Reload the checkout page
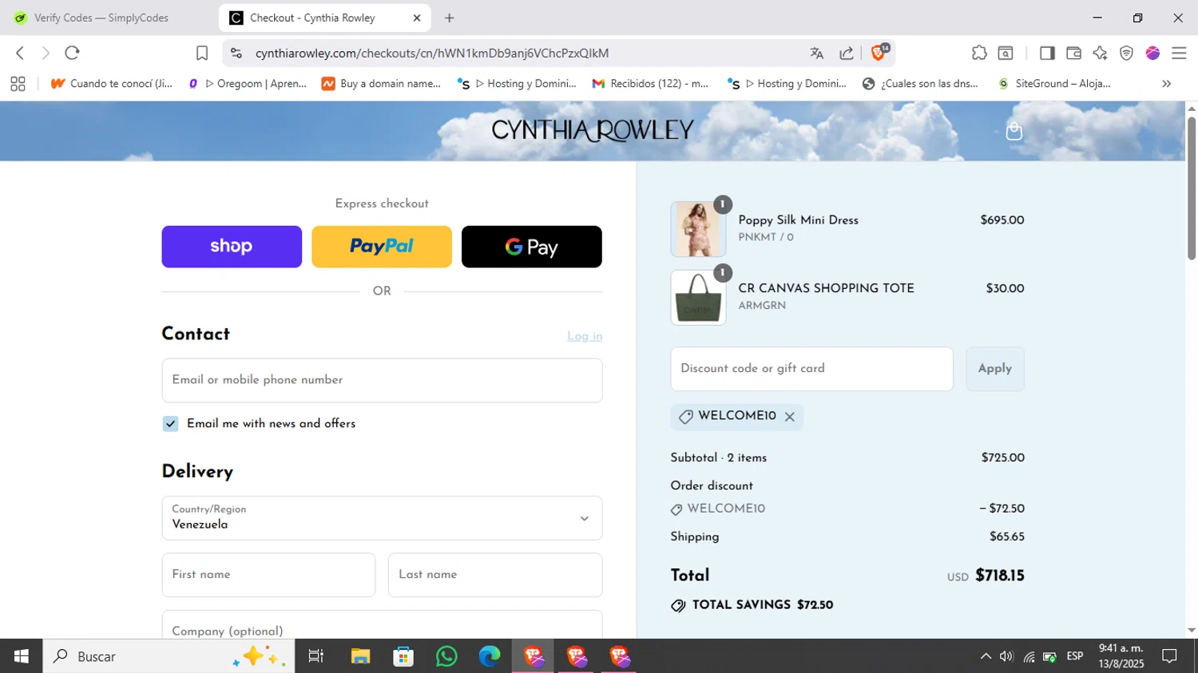Image resolution: width=1198 pixels, height=673 pixels. click(72, 53)
